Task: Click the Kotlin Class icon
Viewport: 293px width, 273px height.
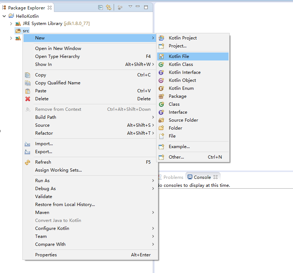Action: tap(162, 64)
